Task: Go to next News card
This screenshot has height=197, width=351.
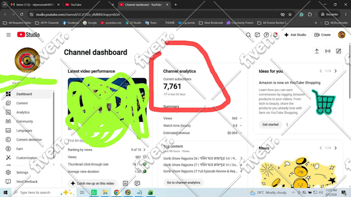Action: pos(336,148)
